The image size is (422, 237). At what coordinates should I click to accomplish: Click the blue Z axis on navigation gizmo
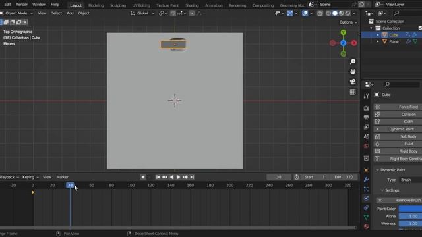[x=343, y=43]
